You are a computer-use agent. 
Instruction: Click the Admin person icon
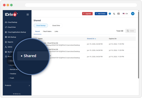point(6,47)
